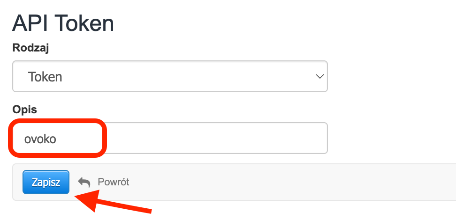Click the selected value Token in the combo box

45,77
